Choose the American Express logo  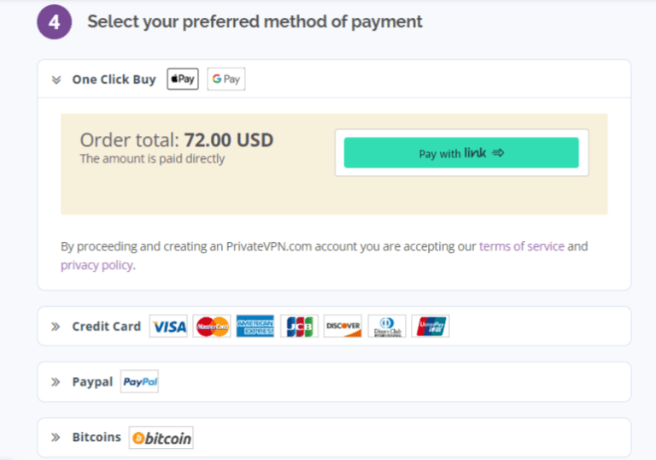[x=255, y=327]
